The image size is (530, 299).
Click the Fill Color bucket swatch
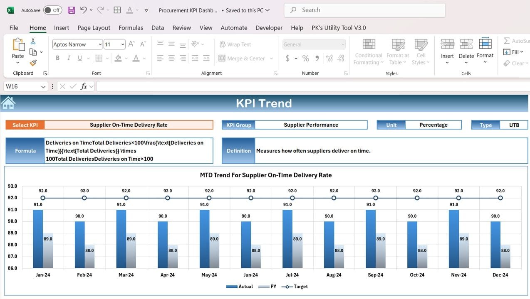tap(118, 58)
